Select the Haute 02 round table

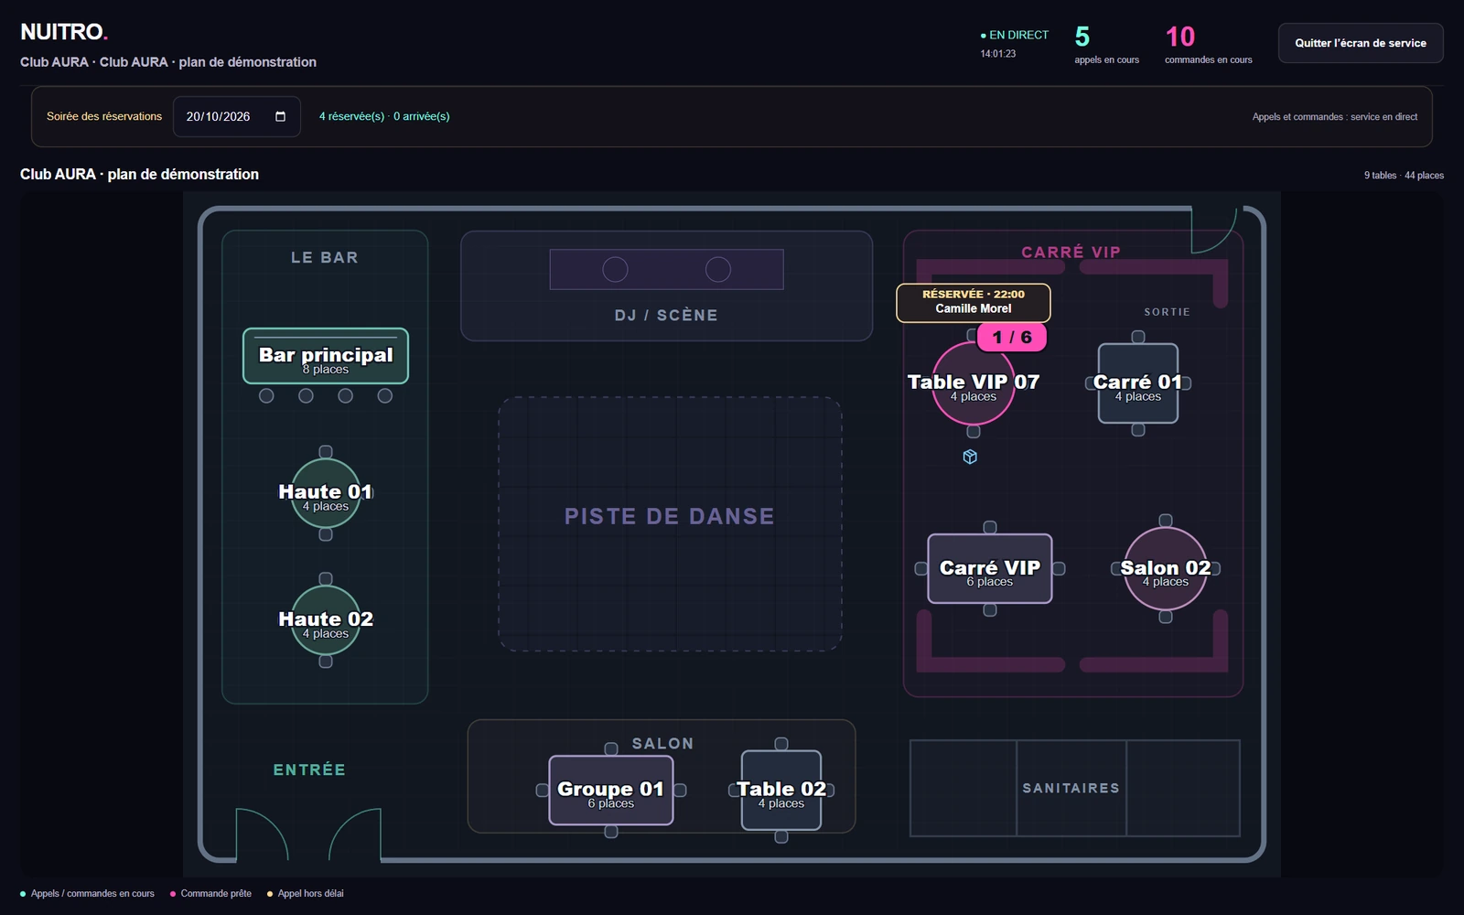[x=326, y=620]
